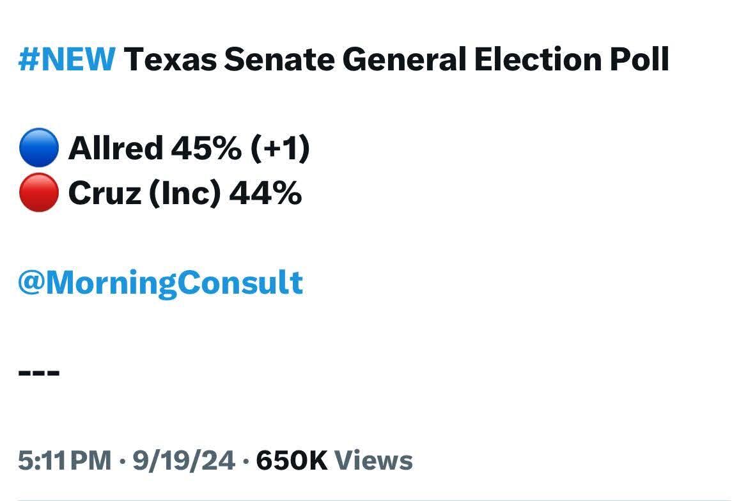Click the blue circle emoji beside Allred
The width and height of the screenshot is (748, 501).
tap(38, 148)
